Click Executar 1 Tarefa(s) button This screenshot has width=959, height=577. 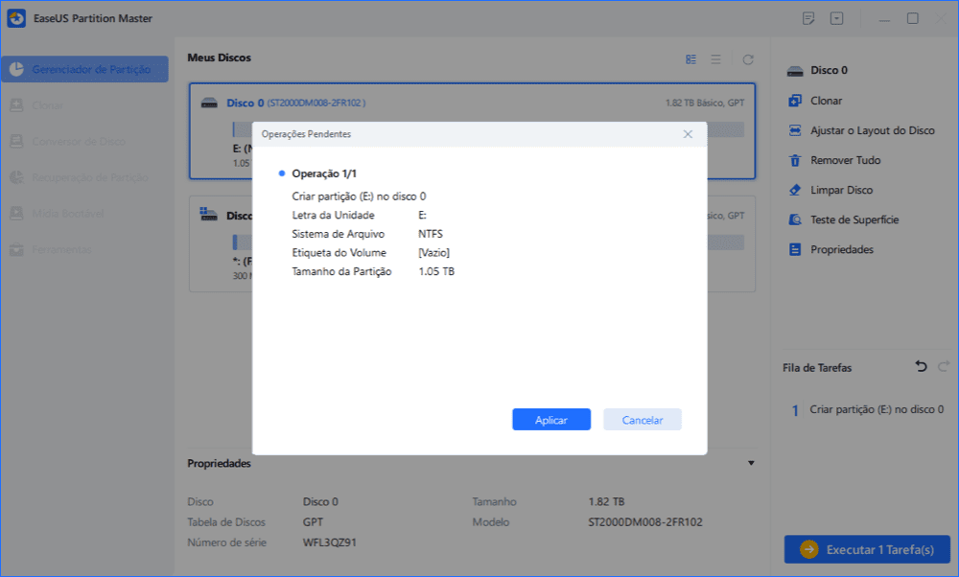pyautogui.click(x=867, y=549)
